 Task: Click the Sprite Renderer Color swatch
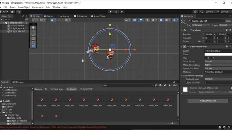pyautogui.click(x=218, y=54)
